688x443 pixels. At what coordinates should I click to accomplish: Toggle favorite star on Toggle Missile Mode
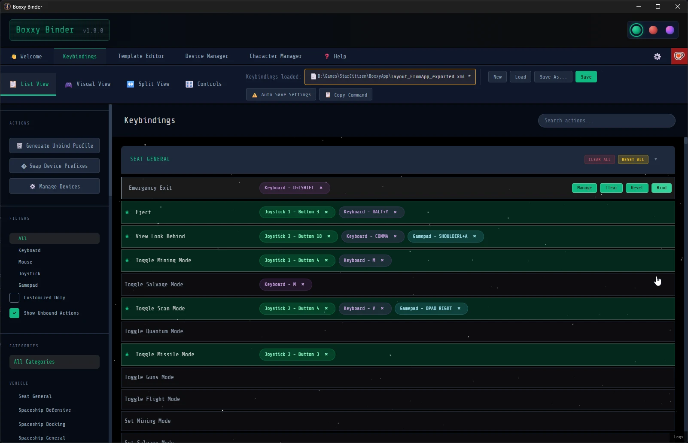coord(127,354)
